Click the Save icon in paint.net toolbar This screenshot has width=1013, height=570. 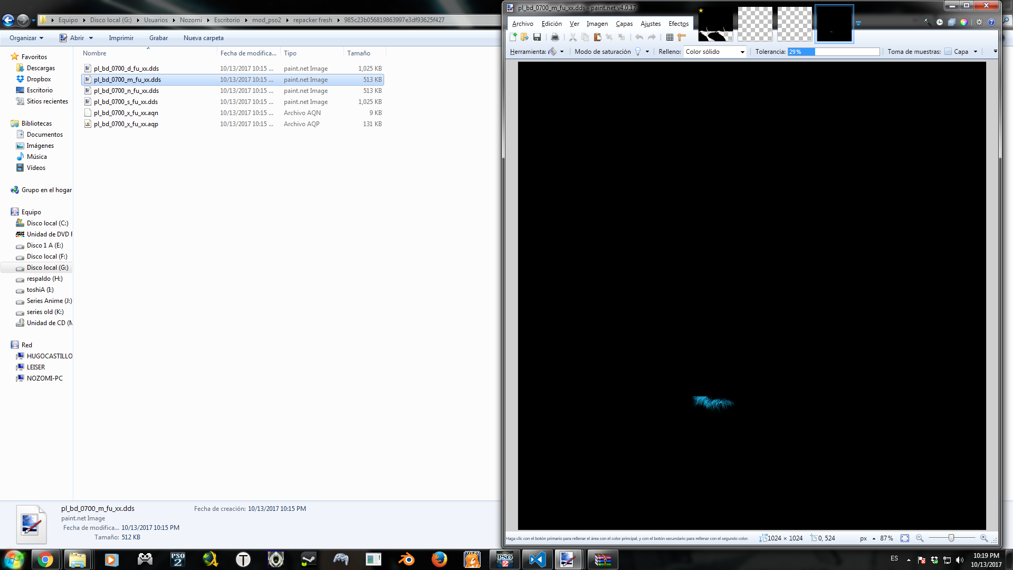point(537,37)
